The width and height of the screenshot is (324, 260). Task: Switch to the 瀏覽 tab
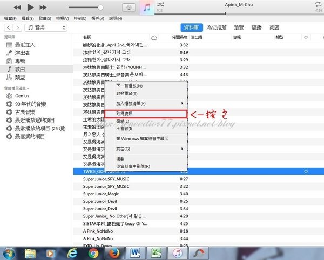239,27
